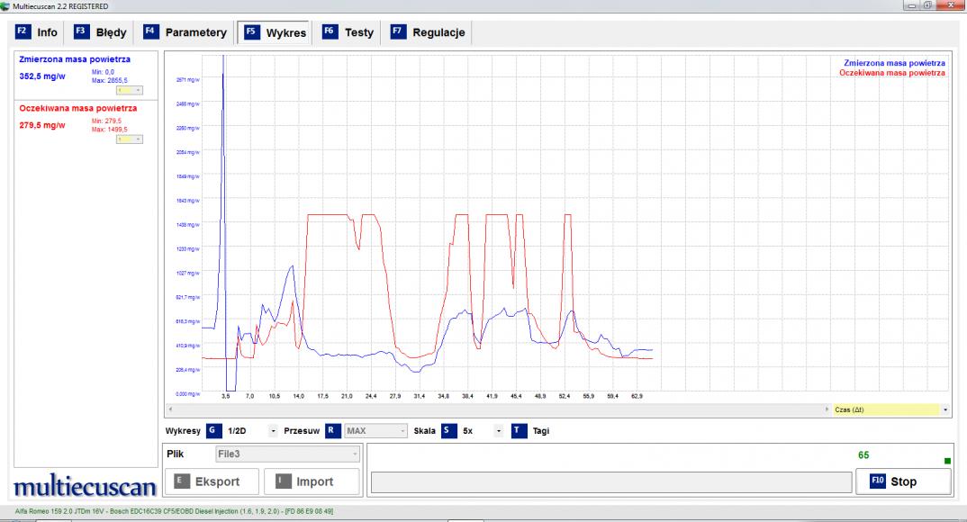The image size is (967, 522).
Task: Open the Wykresy 1/2D layout dropdown
Action: pos(273,431)
